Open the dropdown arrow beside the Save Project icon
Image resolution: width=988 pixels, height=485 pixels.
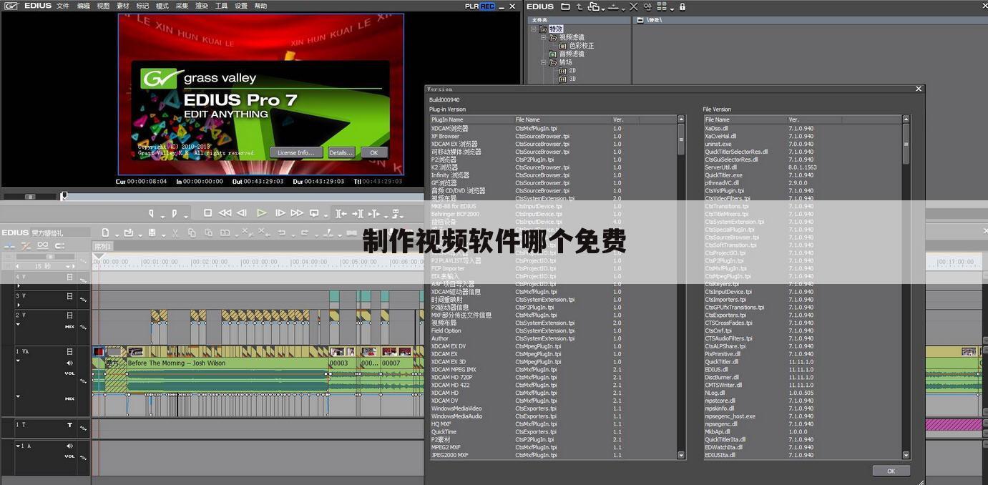click(x=163, y=235)
